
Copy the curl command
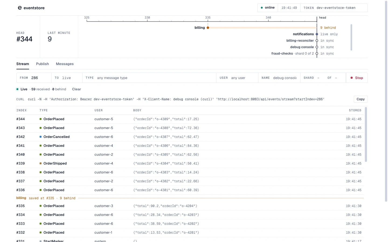(361, 99)
